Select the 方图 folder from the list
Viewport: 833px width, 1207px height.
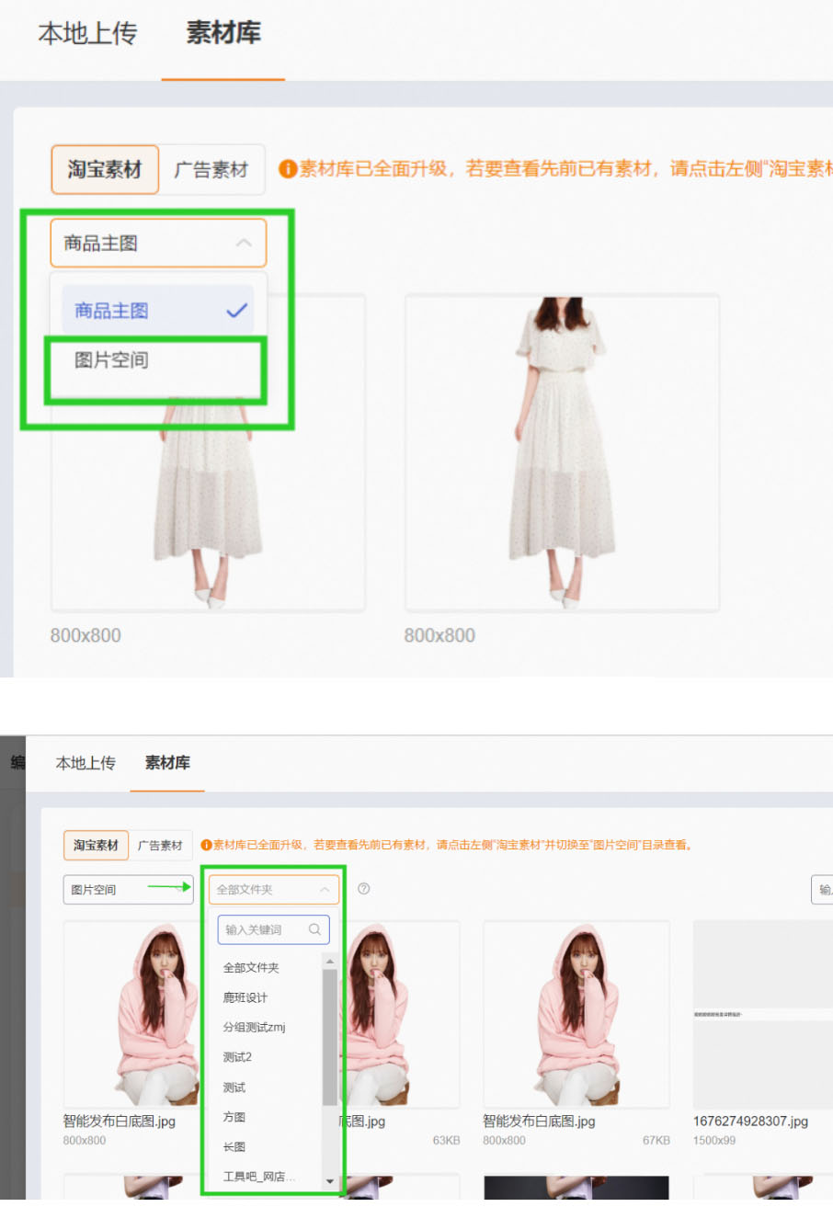(x=234, y=1117)
